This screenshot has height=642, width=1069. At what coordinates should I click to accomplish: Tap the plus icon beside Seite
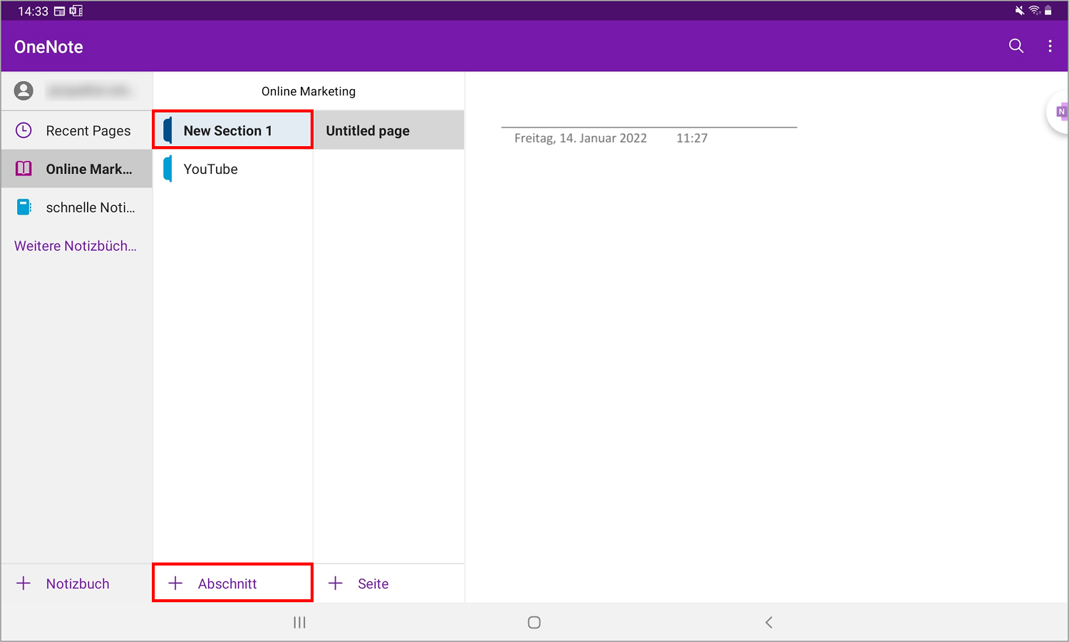[336, 584]
